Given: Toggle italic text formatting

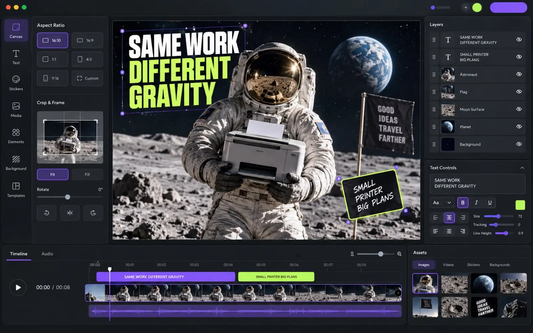Looking at the screenshot, I should pos(476,202).
